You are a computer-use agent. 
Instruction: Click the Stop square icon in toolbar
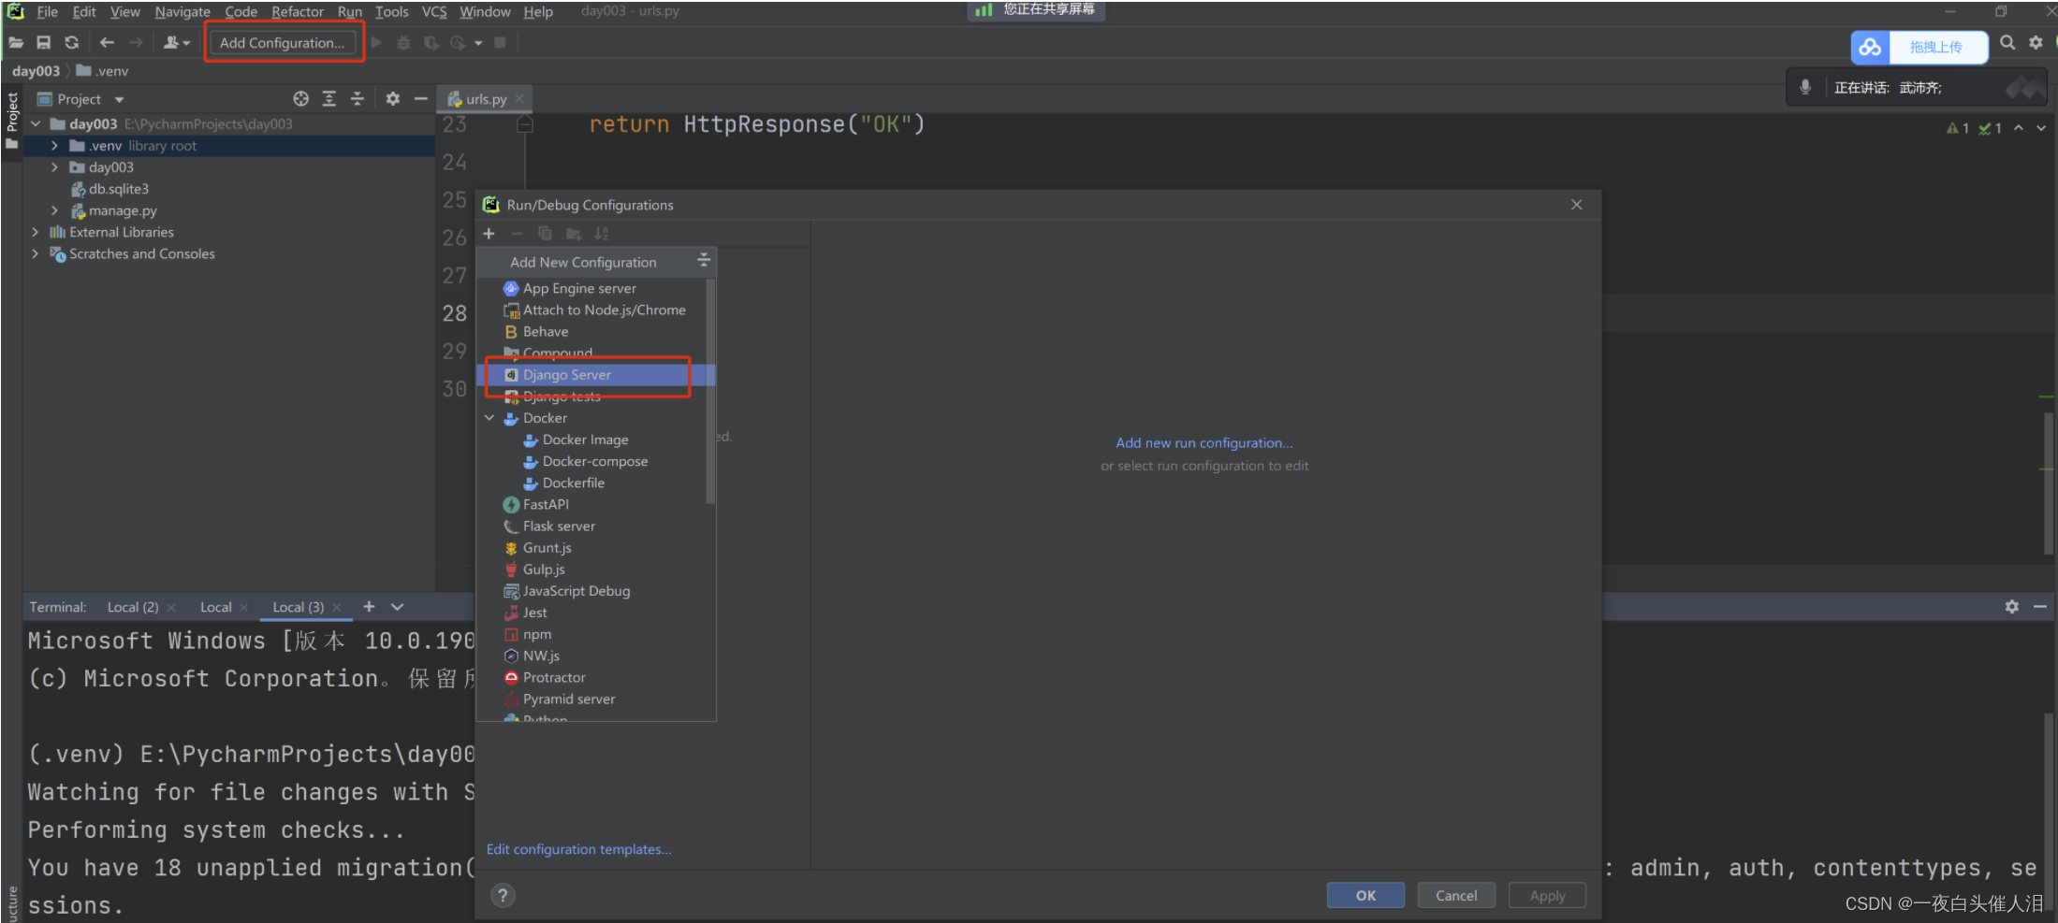click(x=500, y=43)
